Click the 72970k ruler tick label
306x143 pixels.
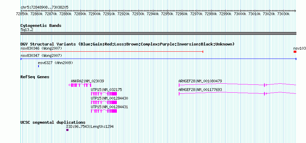click(x=196, y=14)
